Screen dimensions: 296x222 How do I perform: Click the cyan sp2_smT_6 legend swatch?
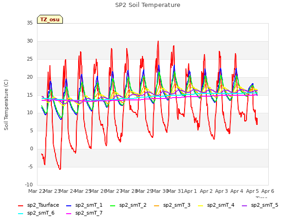(20, 214)
